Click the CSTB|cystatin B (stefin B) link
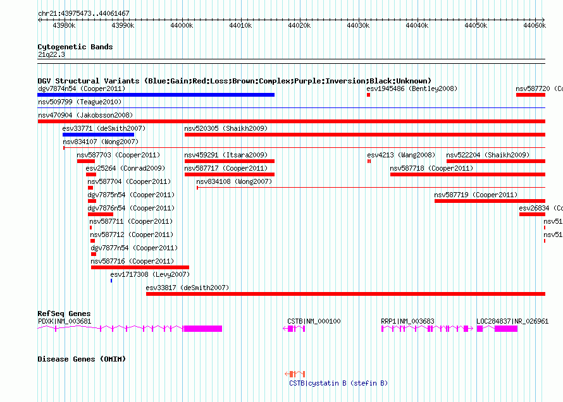 [x=338, y=383]
